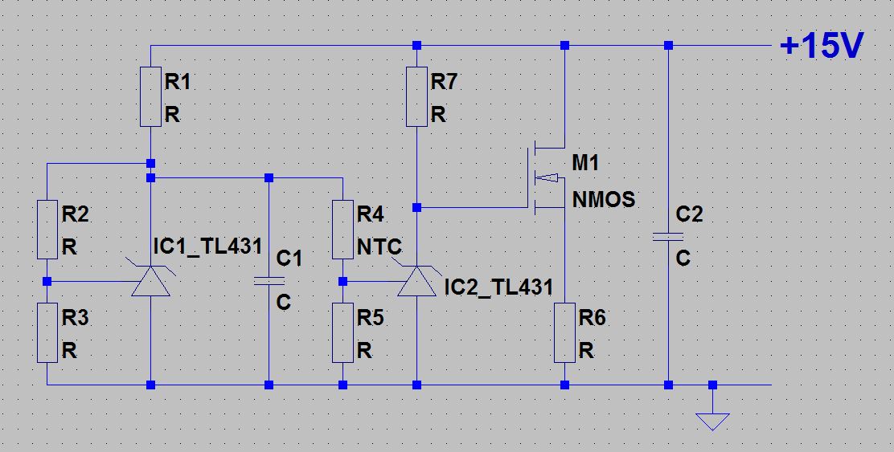Click the R3 resistor symbol
Screen dimensions: 894x452
[47, 333]
